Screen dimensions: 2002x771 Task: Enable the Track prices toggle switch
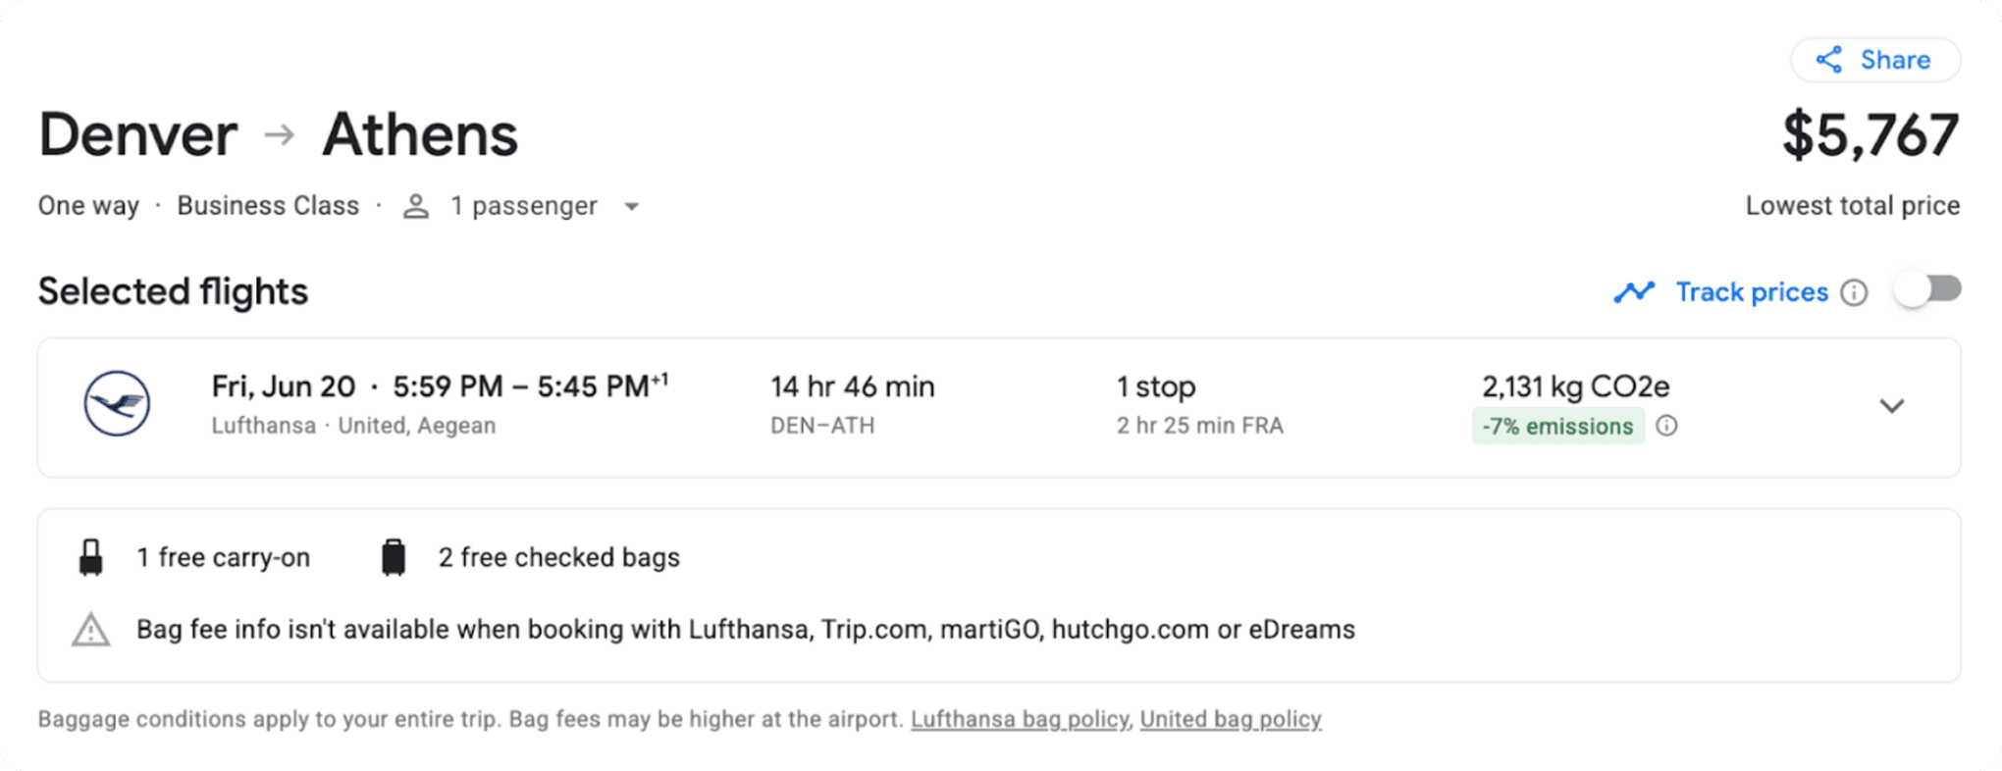(1927, 289)
